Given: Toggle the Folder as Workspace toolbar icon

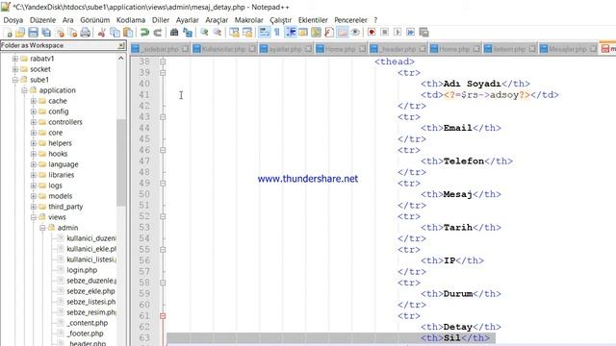Looking at the screenshot, I should point(343,33).
